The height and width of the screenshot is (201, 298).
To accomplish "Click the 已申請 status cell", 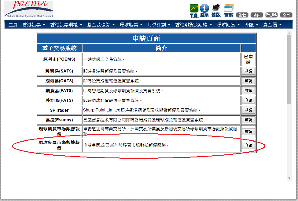I will [x=248, y=59].
